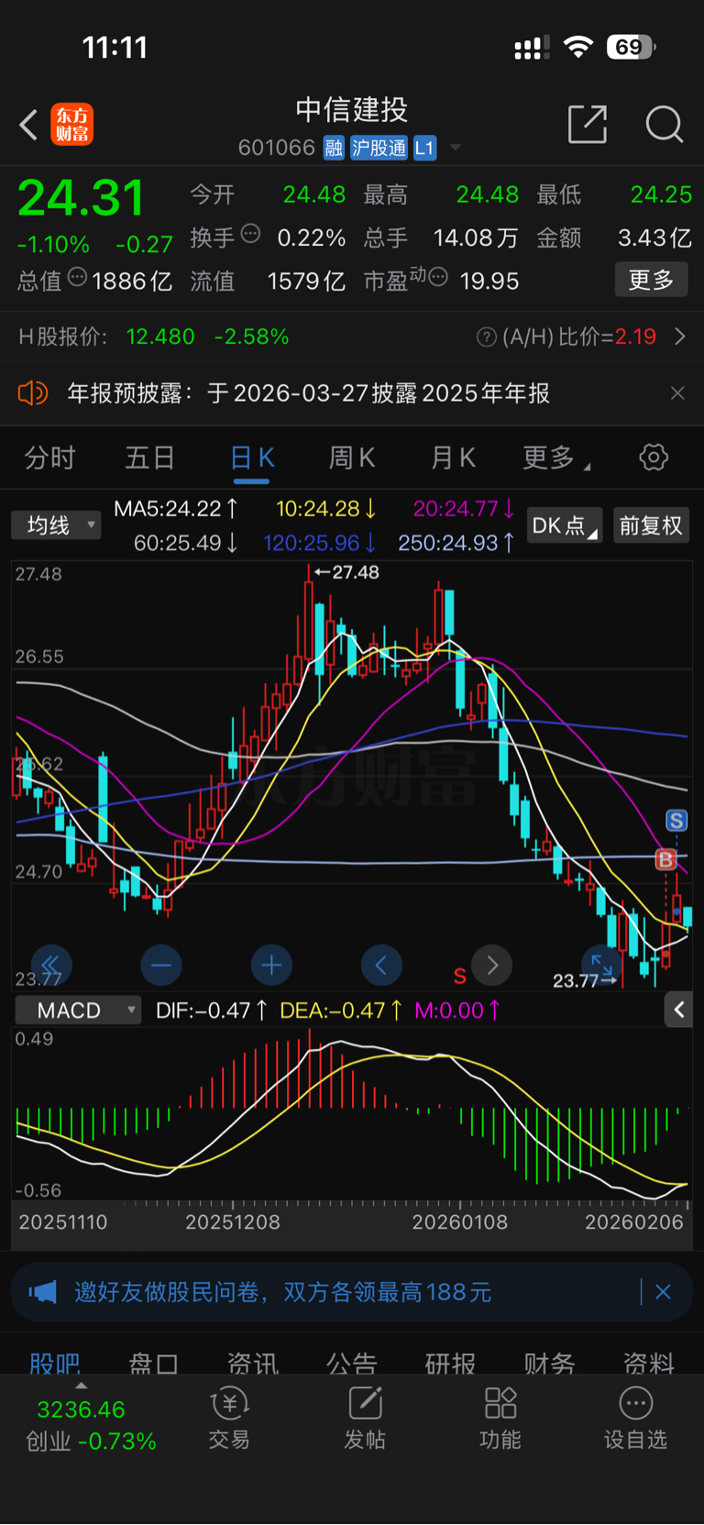
Task: Tap the red B buy marker
Action: point(665,859)
